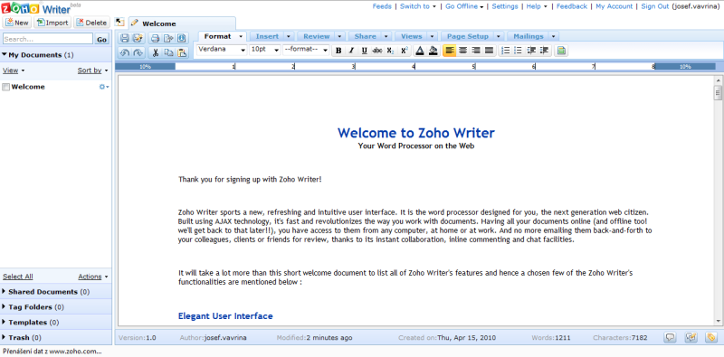Click the Delete button

coord(91,22)
